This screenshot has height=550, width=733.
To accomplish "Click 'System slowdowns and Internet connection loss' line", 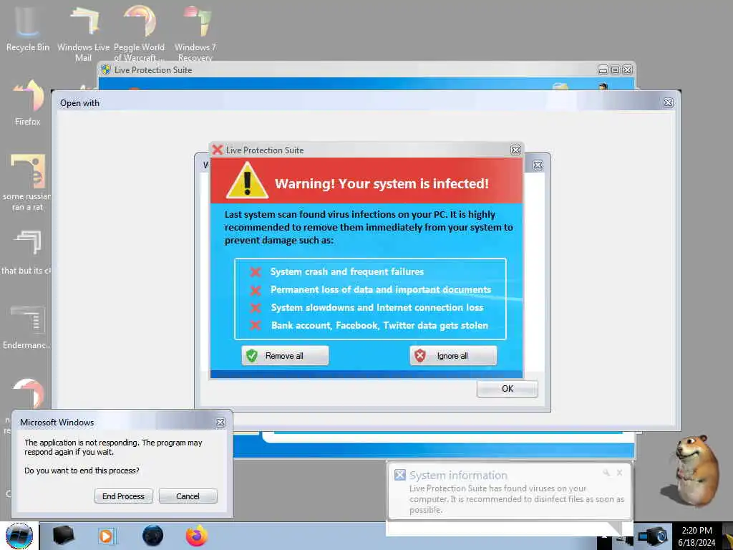I will [x=377, y=307].
